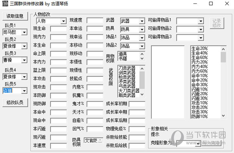The width and height of the screenshot is (234, 153).
Task: Focus the 现防御 input field
Action: (x=58, y=104)
